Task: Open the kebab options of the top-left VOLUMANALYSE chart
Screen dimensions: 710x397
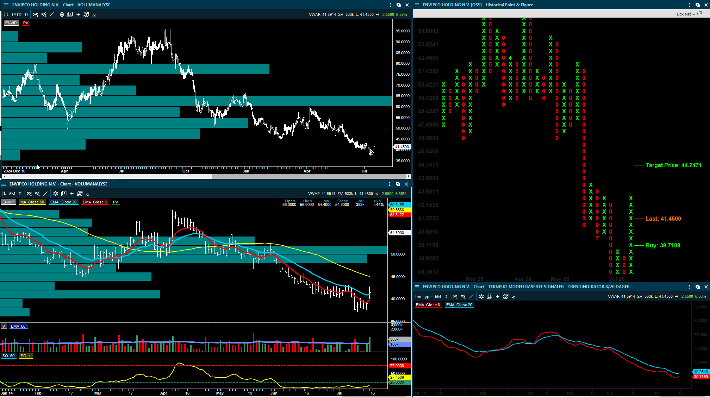Action: pos(390,5)
